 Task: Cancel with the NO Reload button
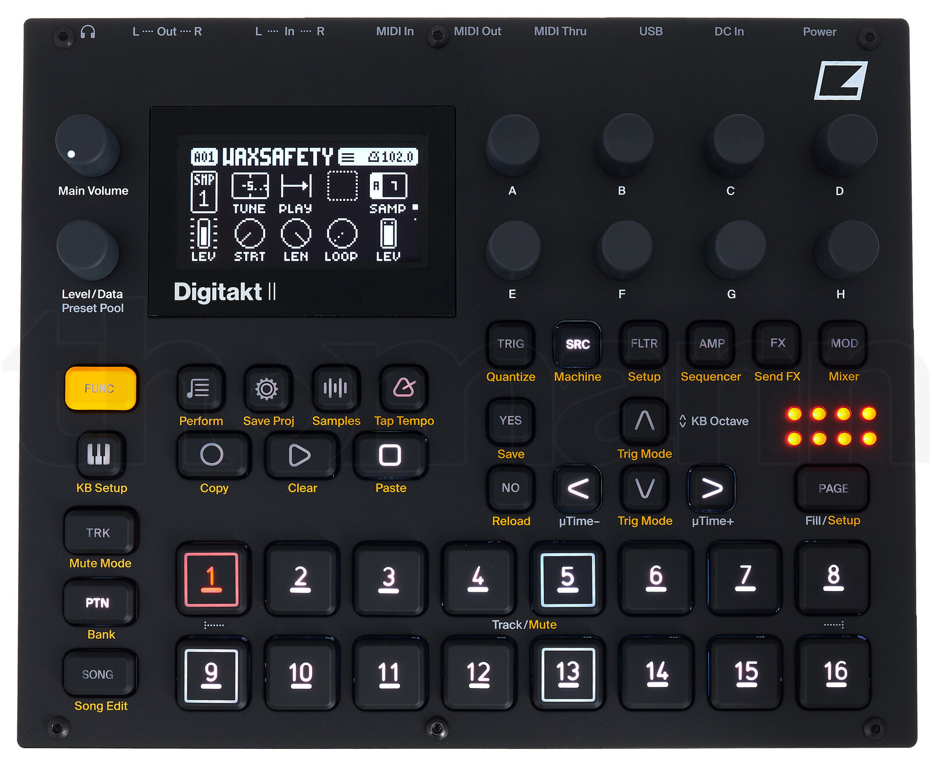coord(510,488)
